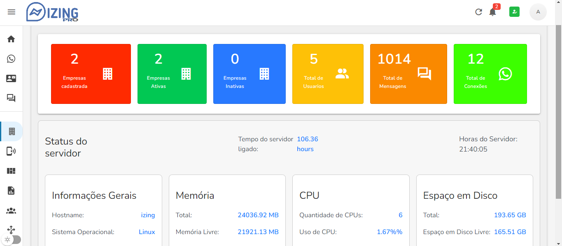Click the Total de Usuarios yellow card
The width and height of the screenshot is (562, 246).
pos(328,74)
